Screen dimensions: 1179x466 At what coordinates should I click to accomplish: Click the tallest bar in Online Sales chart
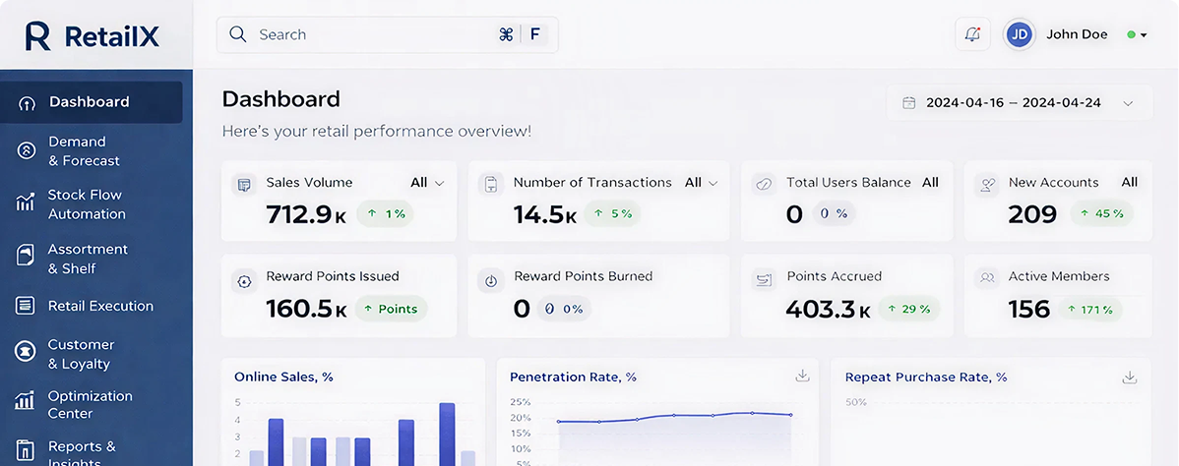tap(447, 435)
